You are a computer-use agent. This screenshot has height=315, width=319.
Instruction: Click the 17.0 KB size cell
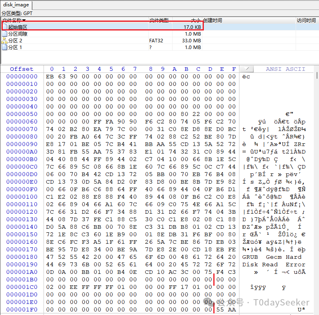(192, 27)
